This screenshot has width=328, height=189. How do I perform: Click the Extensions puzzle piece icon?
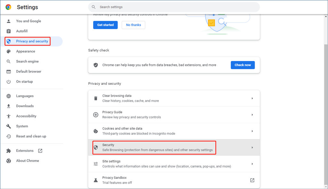point(9,151)
